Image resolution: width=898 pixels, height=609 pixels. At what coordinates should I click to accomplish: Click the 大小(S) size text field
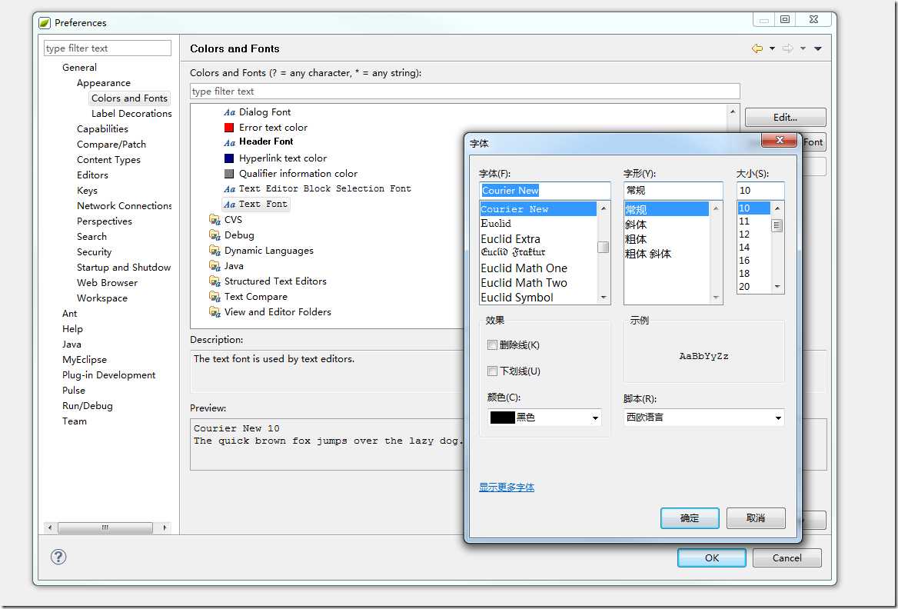[760, 190]
